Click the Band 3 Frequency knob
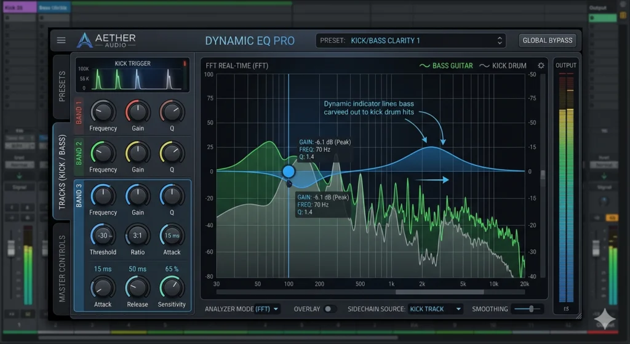The height and width of the screenshot is (344, 630). coord(103,196)
